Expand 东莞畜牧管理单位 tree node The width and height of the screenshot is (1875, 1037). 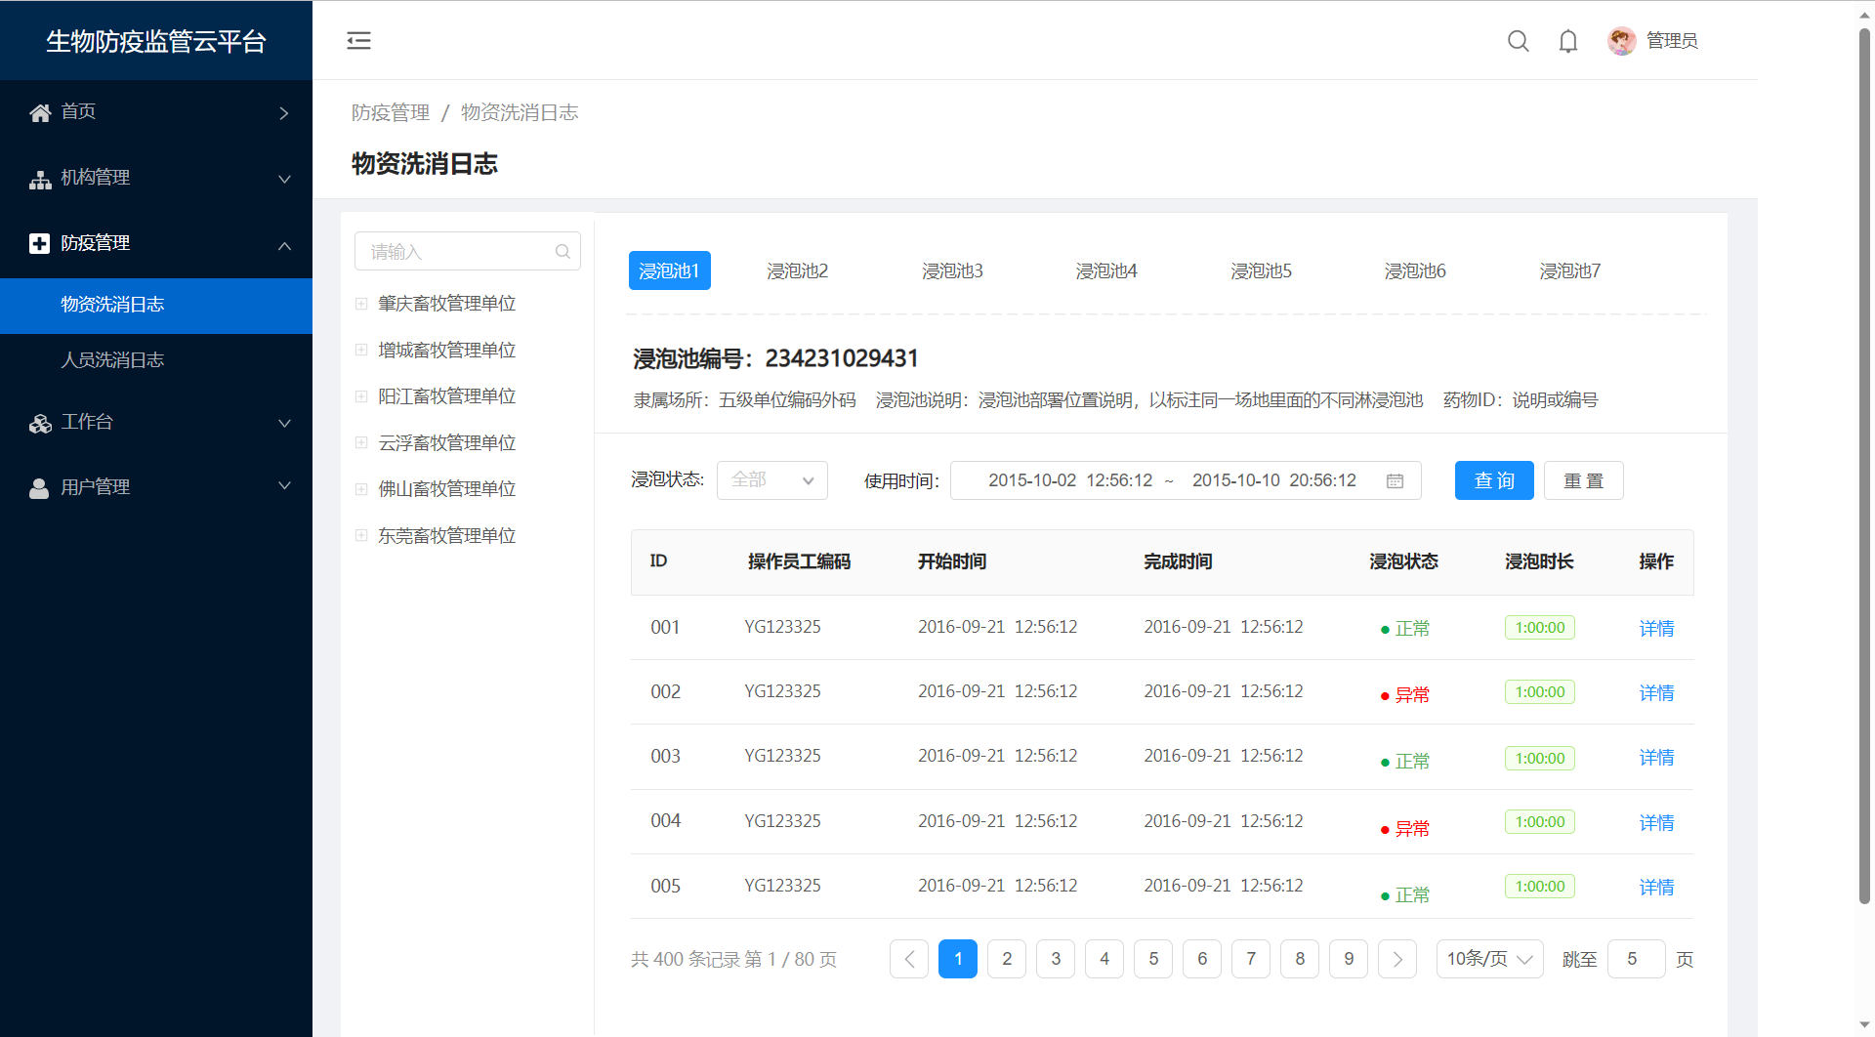pos(361,535)
